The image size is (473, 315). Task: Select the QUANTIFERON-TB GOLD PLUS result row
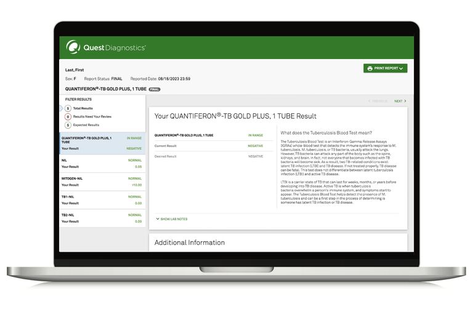(102, 143)
